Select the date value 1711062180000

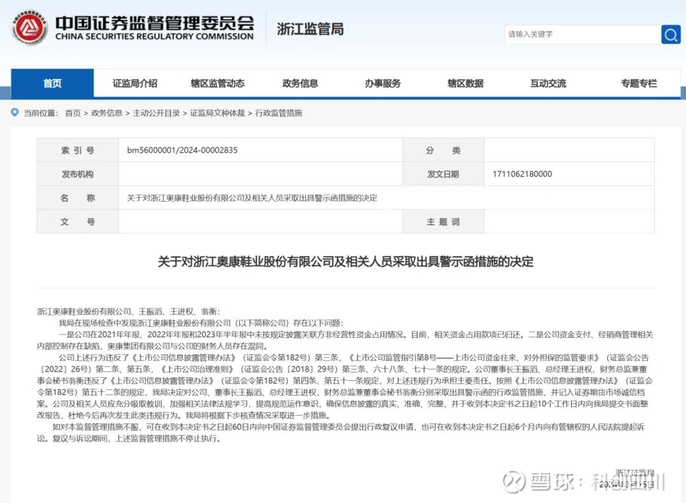522,174
